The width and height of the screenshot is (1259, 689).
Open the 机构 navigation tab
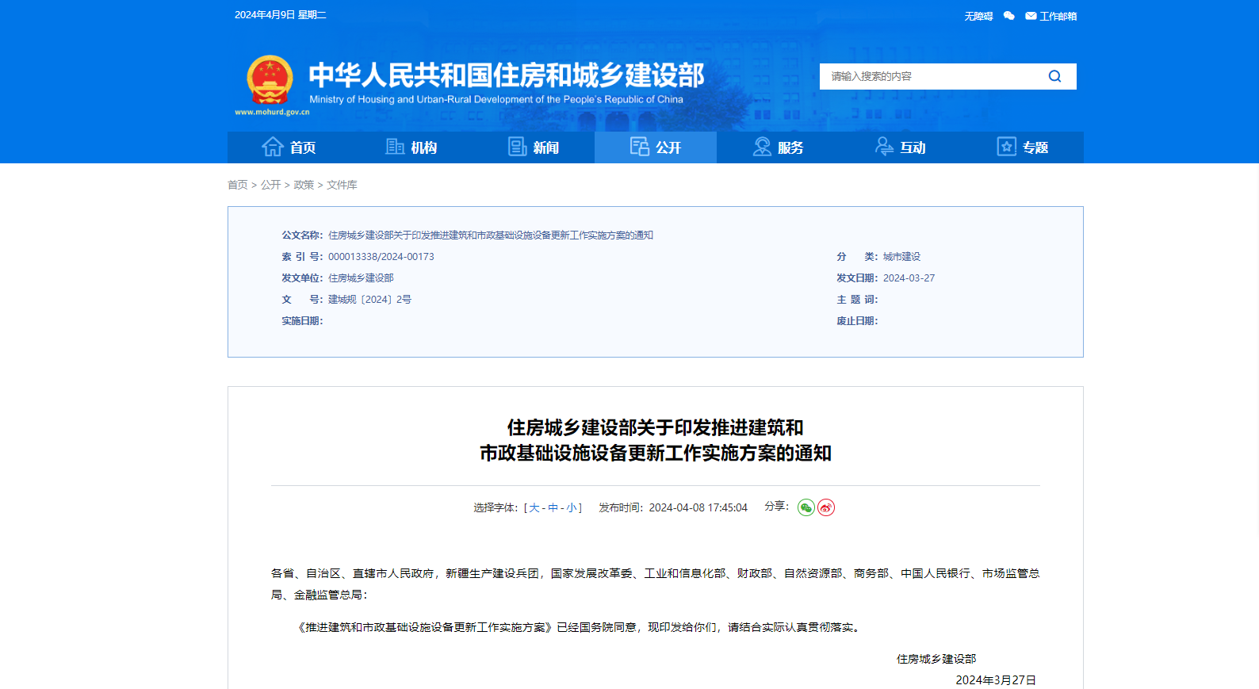[x=411, y=147]
